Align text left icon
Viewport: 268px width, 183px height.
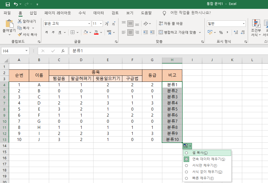coord(124,32)
